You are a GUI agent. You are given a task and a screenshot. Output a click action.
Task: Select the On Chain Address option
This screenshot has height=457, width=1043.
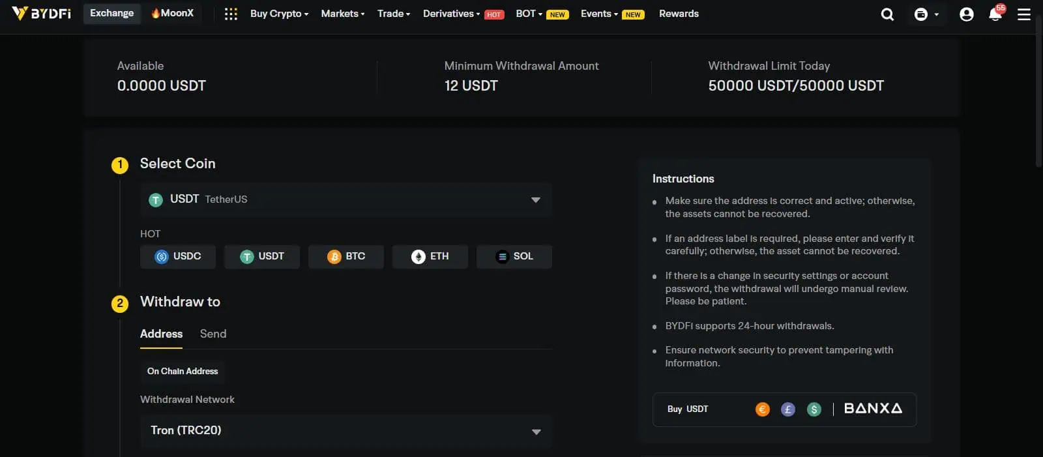[183, 371]
